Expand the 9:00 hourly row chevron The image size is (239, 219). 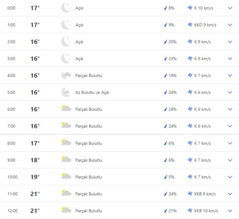pyautogui.click(x=230, y=160)
